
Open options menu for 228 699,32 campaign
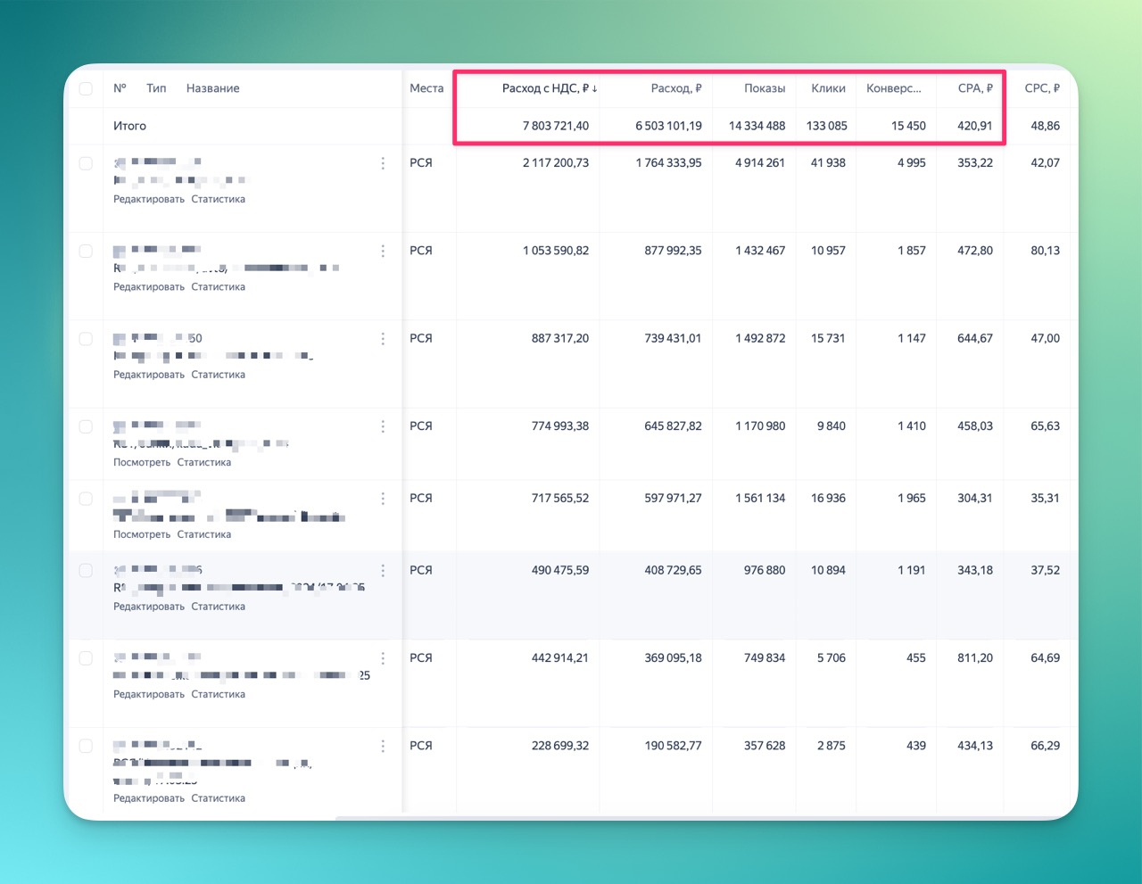[x=383, y=746]
